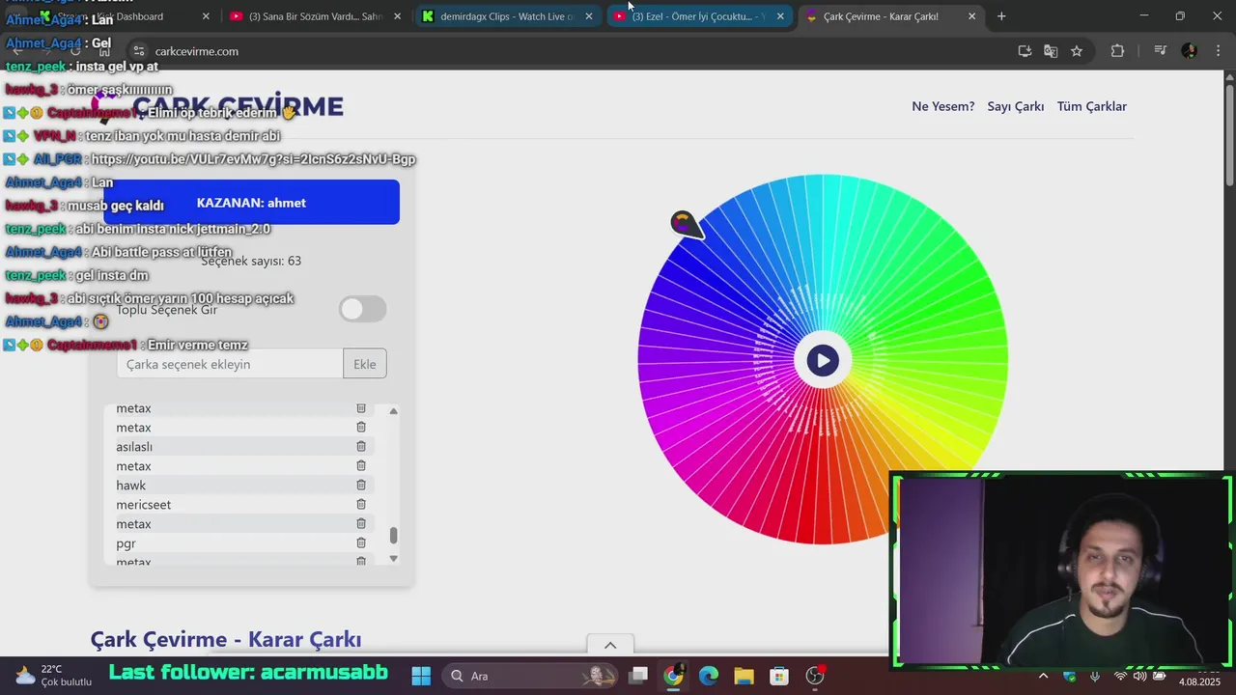Open the clock showing 4.08.2025
This screenshot has height=695, width=1236.
[1199, 676]
